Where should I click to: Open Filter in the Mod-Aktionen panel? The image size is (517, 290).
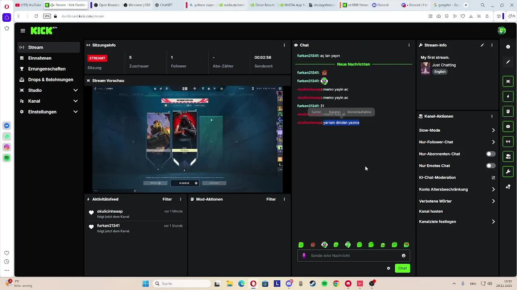pyautogui.click(x=271, y=199)
